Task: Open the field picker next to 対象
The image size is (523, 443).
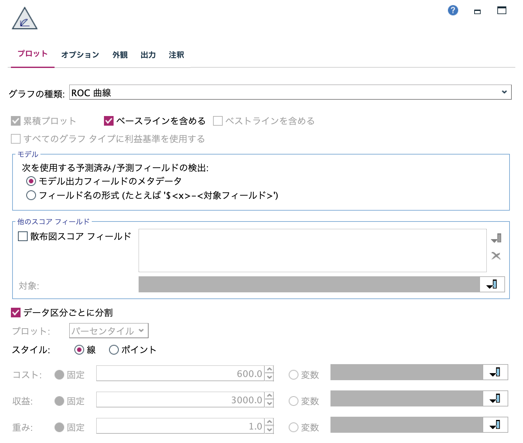Action: click(x=492, y=284)
